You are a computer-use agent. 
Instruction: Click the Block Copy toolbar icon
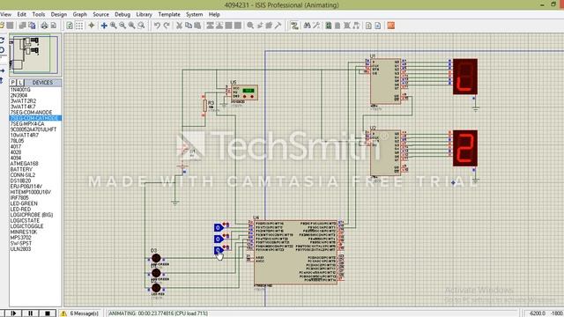(210, 26)
